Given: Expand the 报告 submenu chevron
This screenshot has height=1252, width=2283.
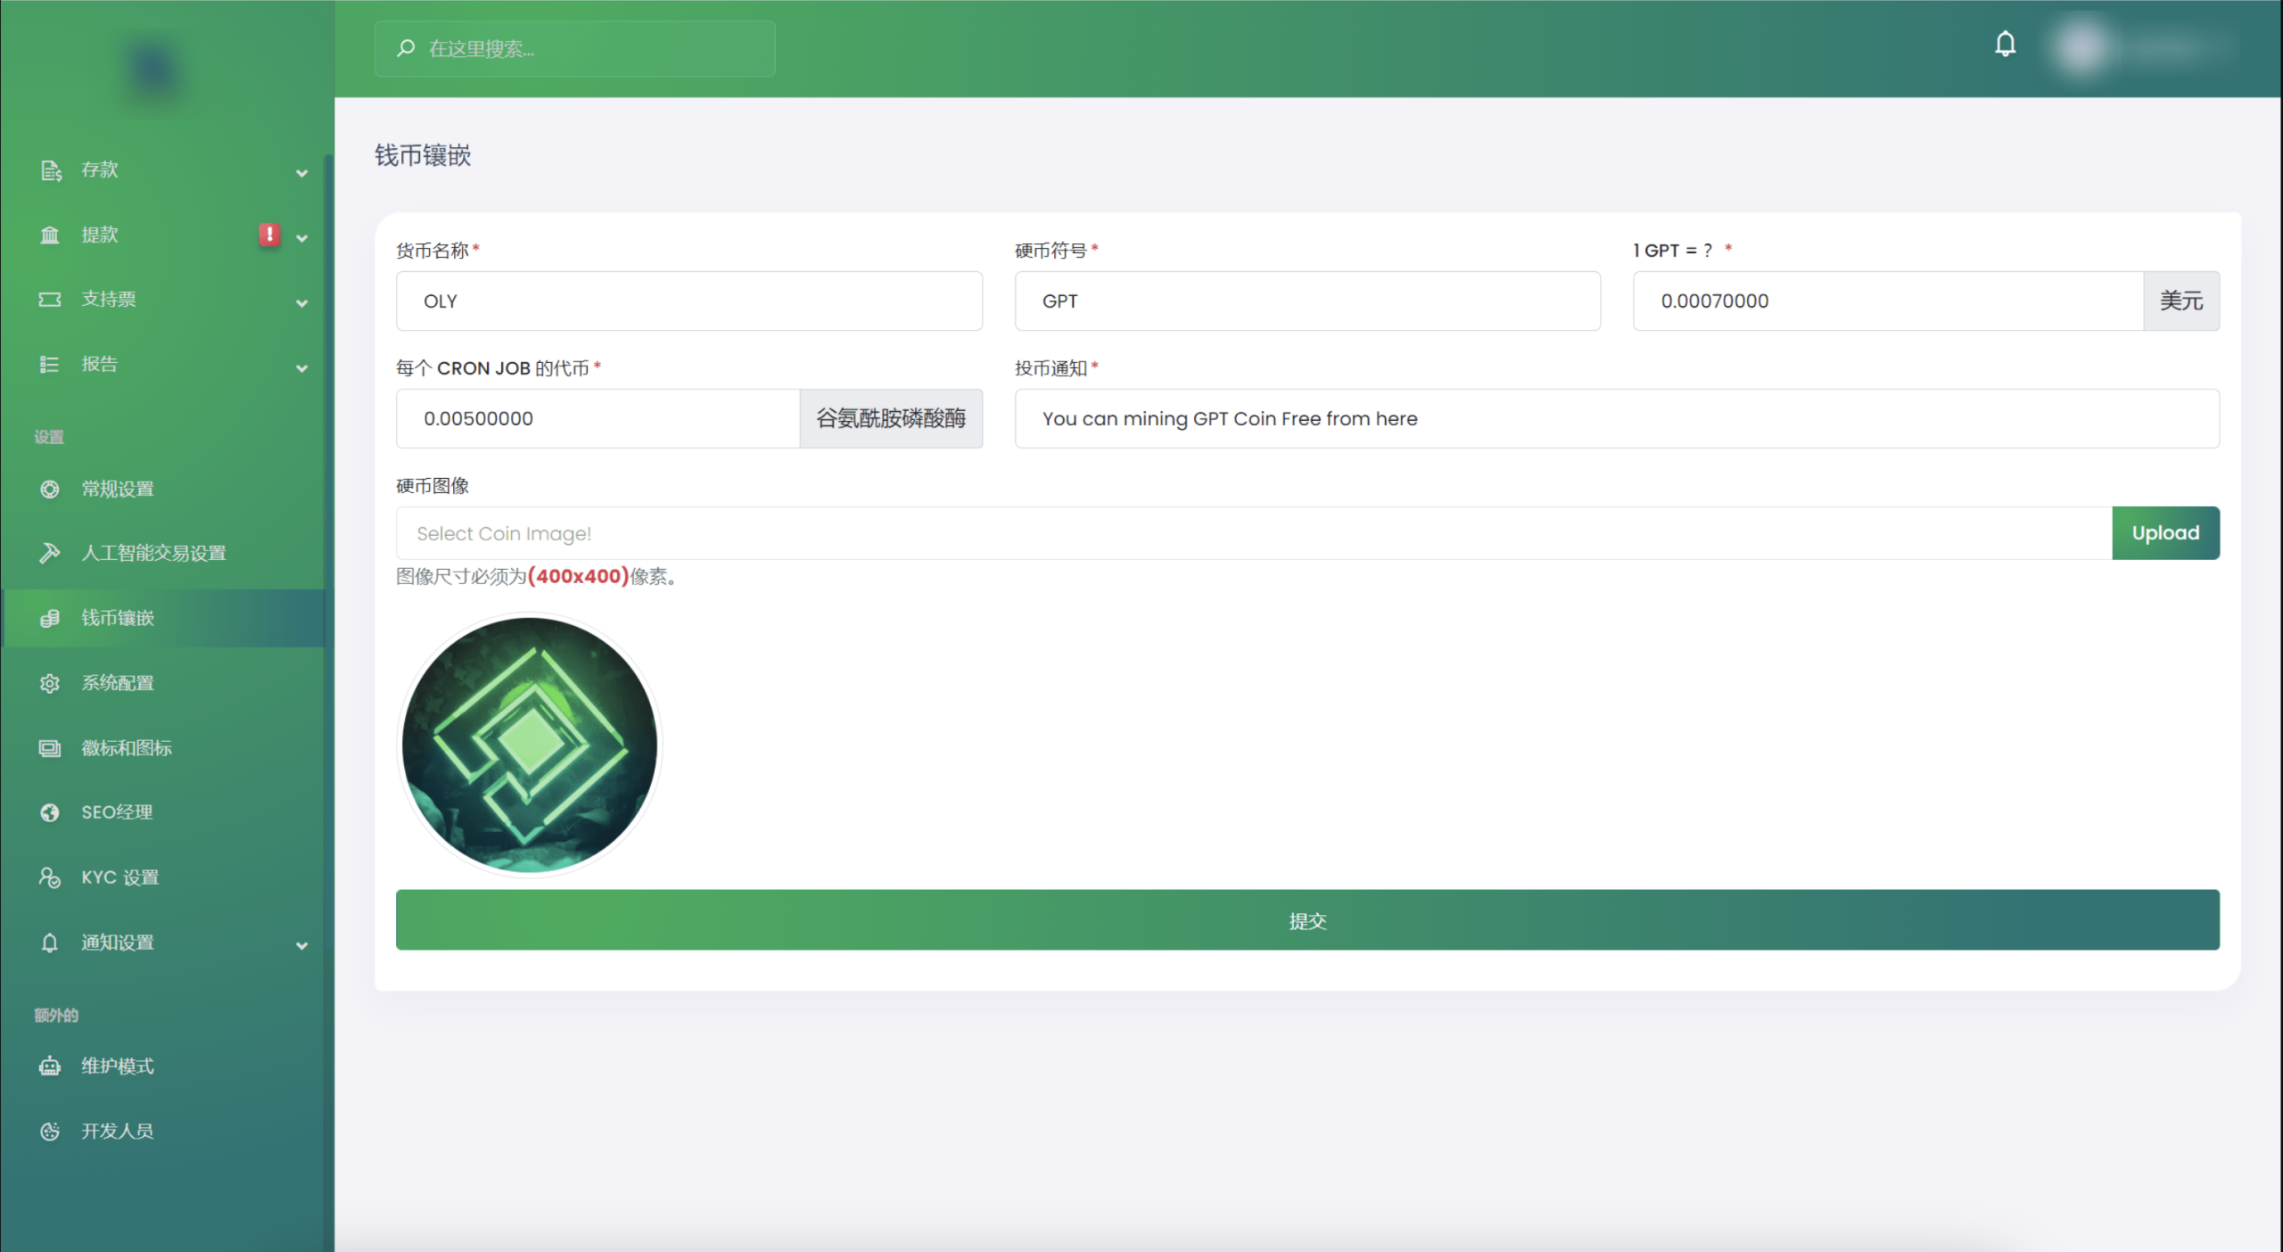Looking at the screenshot, I should pyautogui.click(x=301, y=368).
